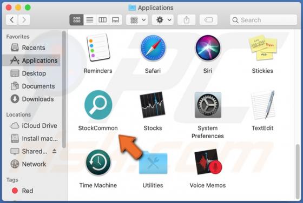Open the group-by arrangement dropdown
Viewport: 303px width, 203px height.
(x=137, y=20)
